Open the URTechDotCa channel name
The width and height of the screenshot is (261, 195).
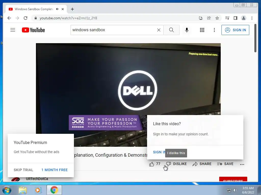[x=37, y=179]
